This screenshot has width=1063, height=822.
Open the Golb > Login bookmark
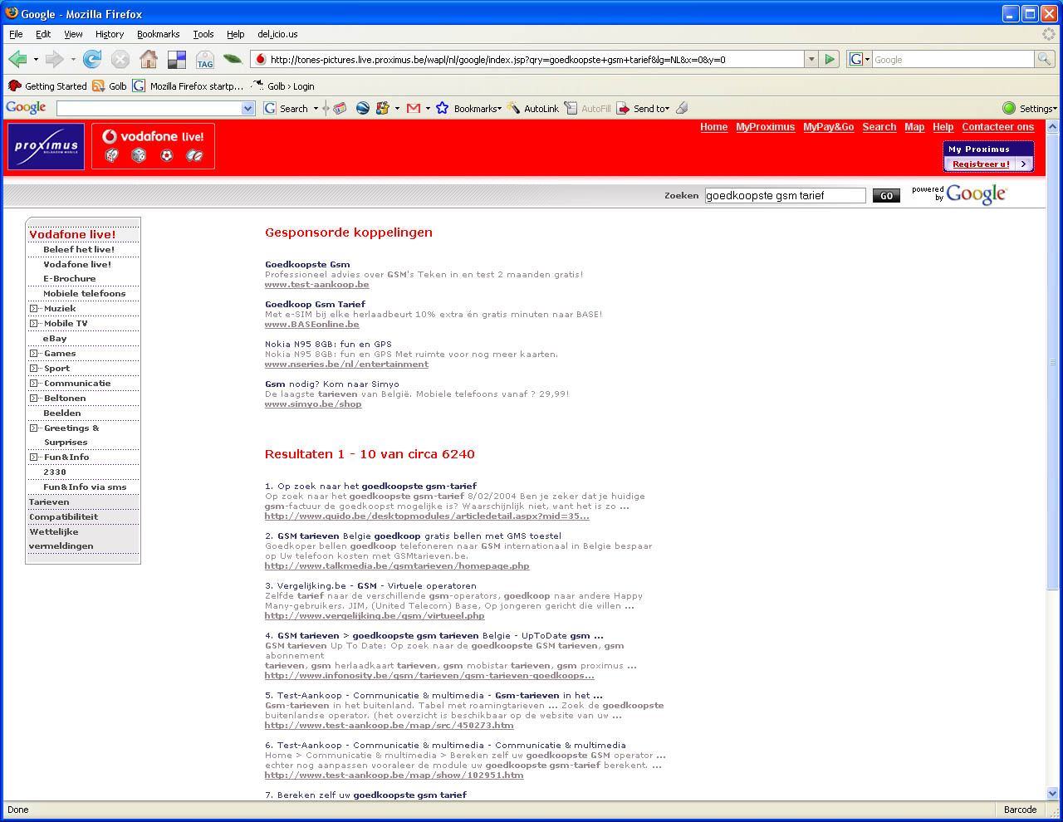tap(282, 86)
